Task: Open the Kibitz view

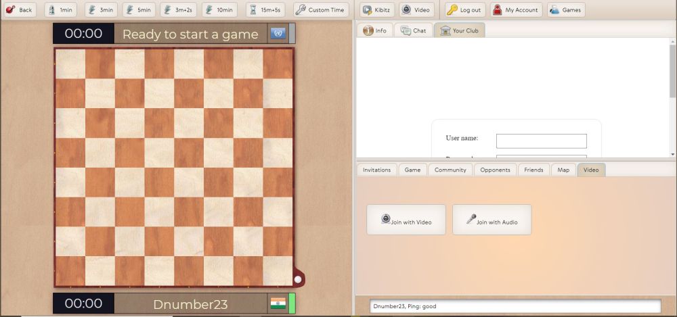Action: 378,10
